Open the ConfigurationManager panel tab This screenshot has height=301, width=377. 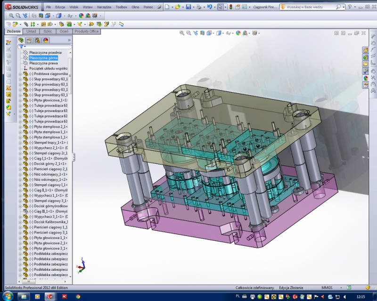pyautogui.click(x=37, y=41)
